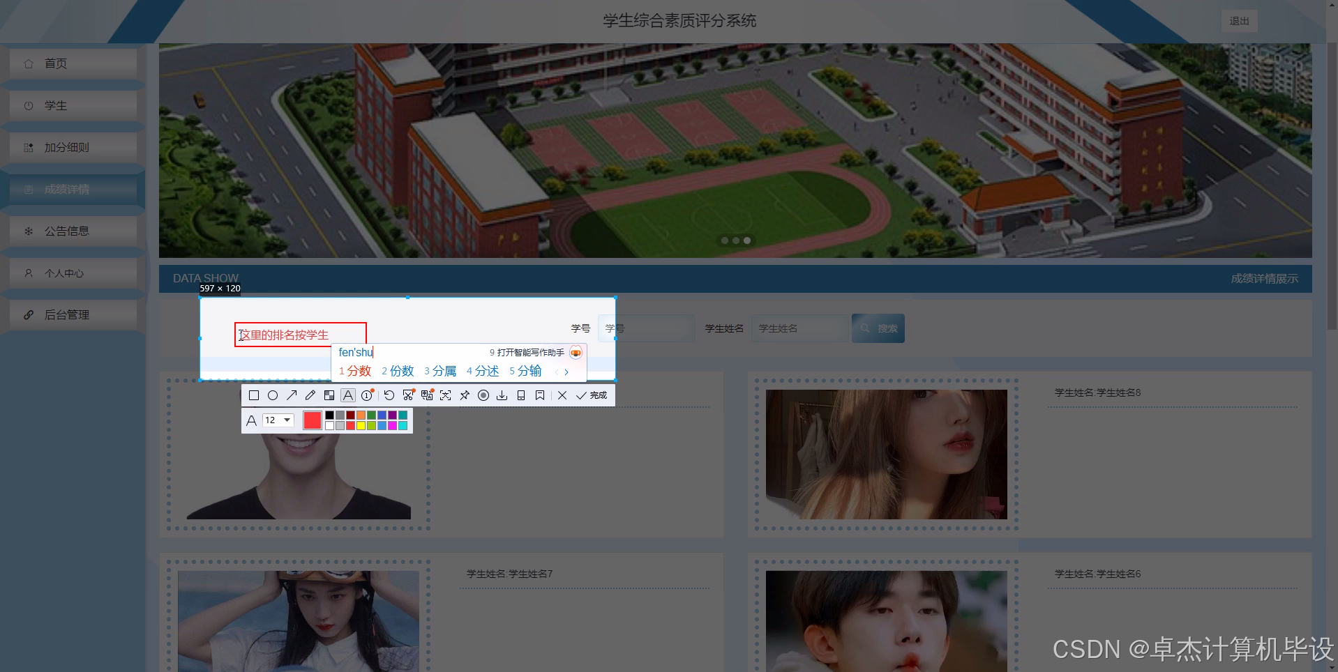1338x672 pixels.
Task: Click the text 学生姓名:学生姓名8
Action: point(1098,392)
